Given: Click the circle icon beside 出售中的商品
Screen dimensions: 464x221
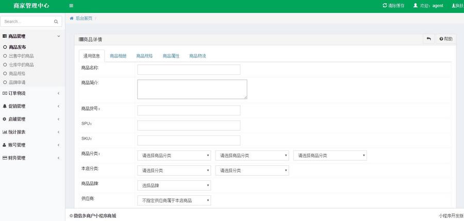Looking at the screenshot, I should coord(5,56).
